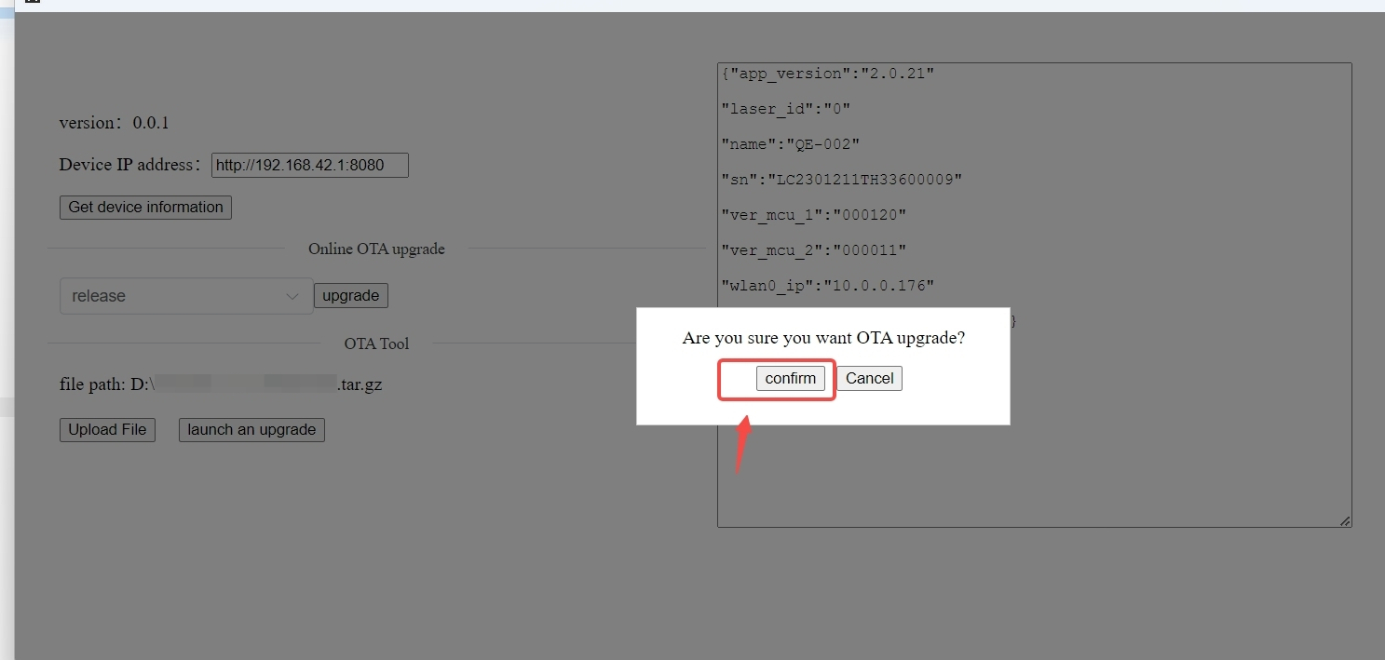The image size is (1385, 660).
Task: Click launch an upgrade button
Action: click(x=251, y=430)
